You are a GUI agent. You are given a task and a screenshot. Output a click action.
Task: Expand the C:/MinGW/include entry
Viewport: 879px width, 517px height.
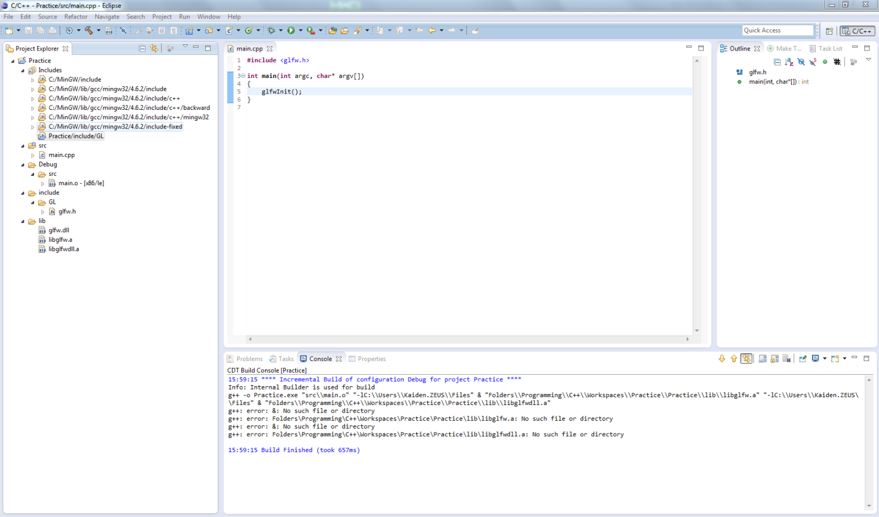(32, 80)
